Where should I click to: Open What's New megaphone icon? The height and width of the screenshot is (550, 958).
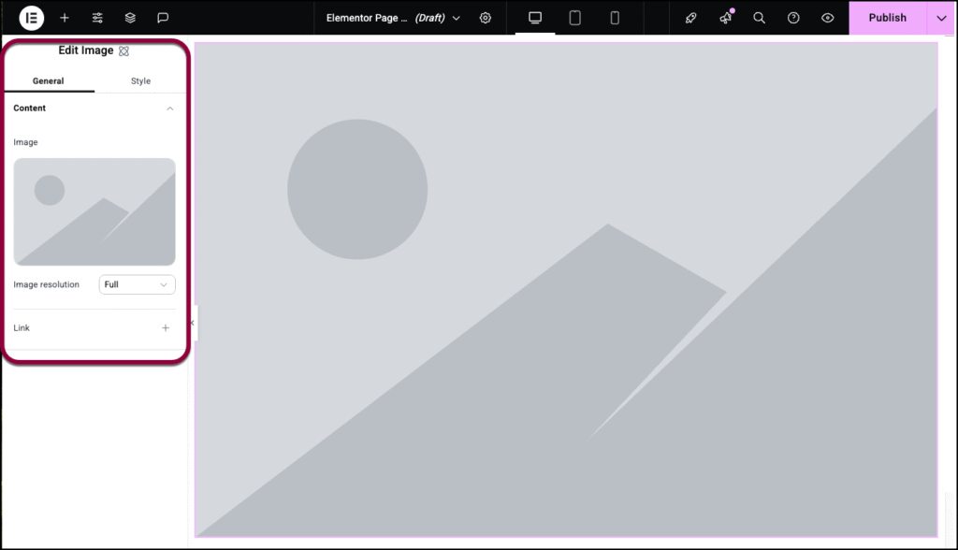pos(725,18)
